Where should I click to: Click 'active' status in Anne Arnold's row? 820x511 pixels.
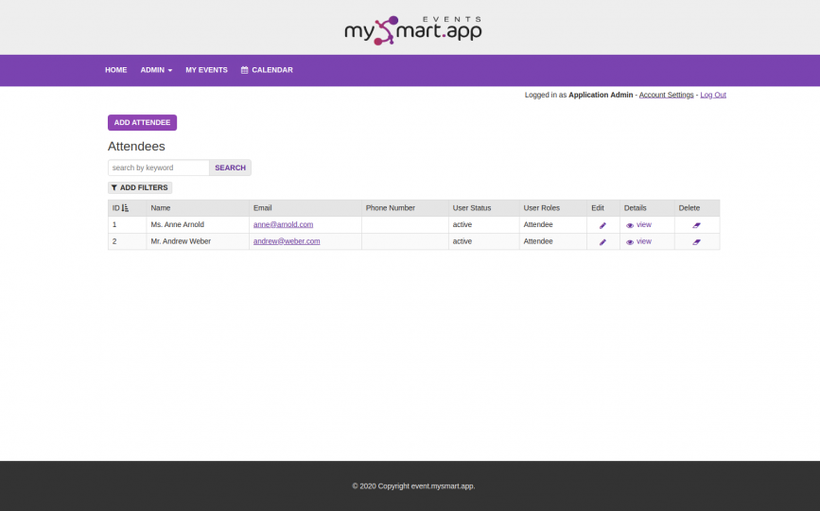point(462,224)
